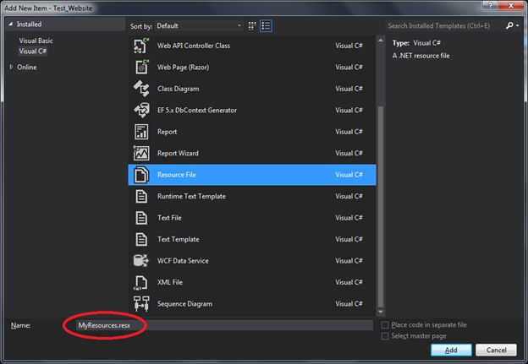Click Visual C# in the Report row
Image resolution: width=528 pixels, height=364 pixels.
349,132
